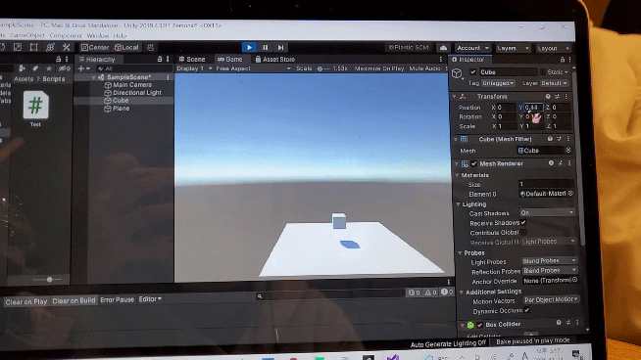
Task: Open Transform component three-dot menu
Action: pos(567,96)
